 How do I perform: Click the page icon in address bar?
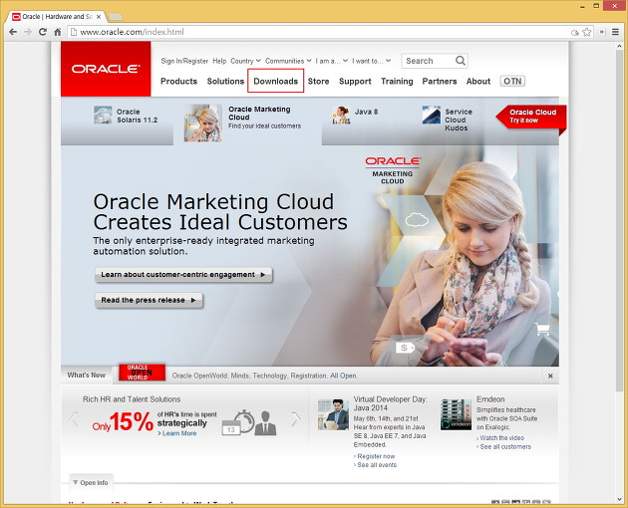coord(74,32)
